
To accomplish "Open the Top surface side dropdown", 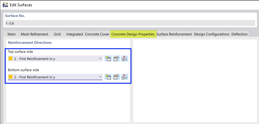I will [x=55, y=59].
